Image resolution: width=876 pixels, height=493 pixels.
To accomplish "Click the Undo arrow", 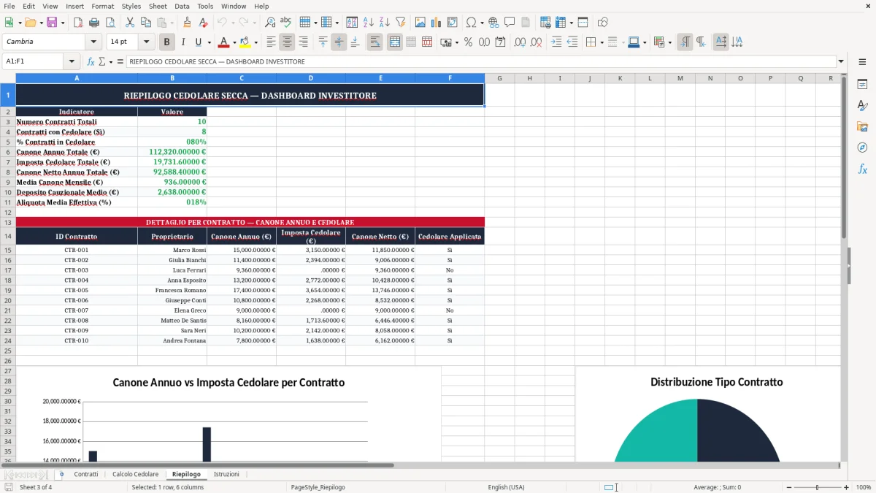I will [x=223, y=23].
